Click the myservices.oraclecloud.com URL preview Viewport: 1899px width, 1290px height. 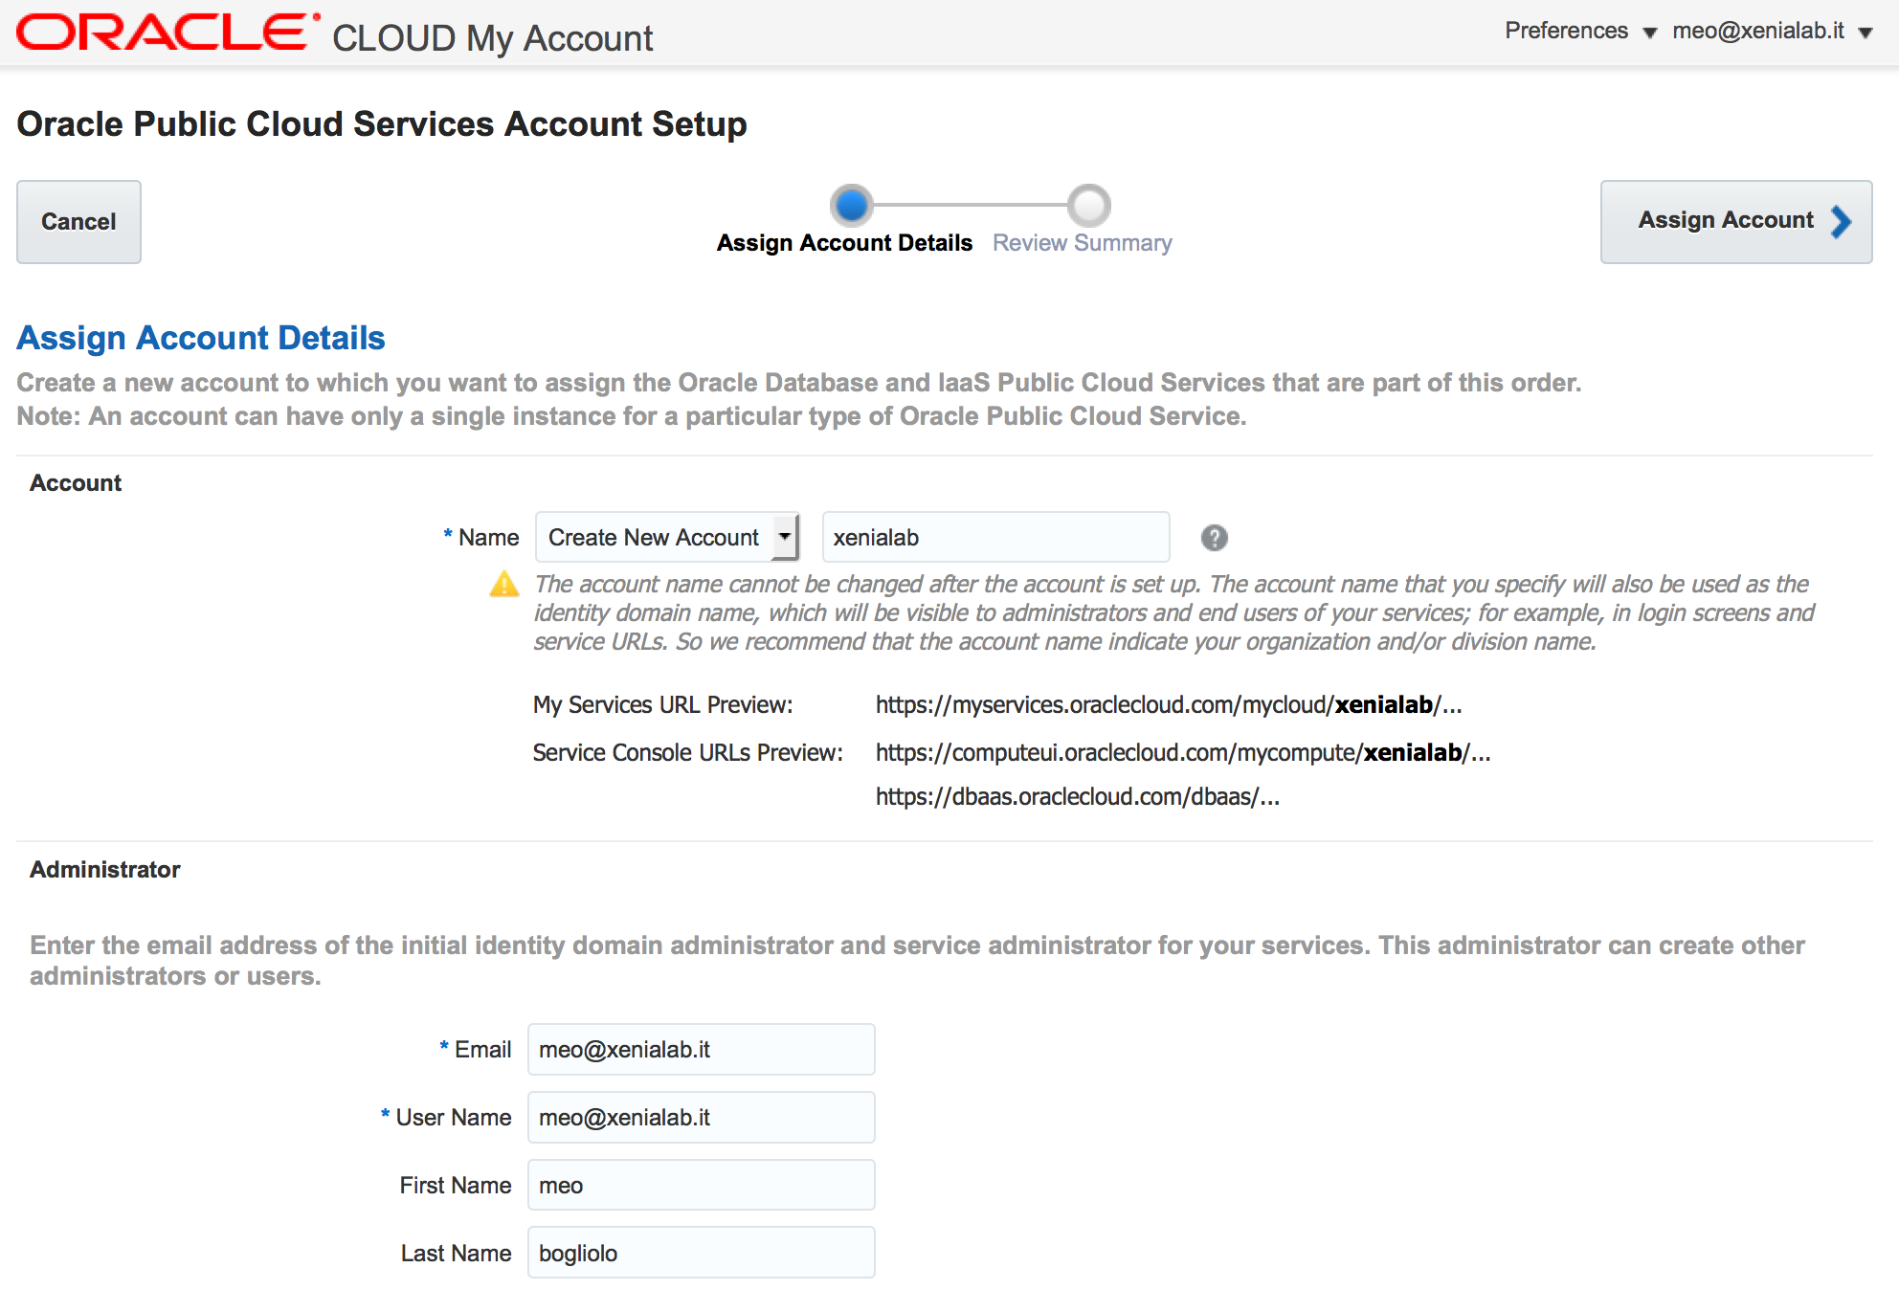pos(1169,705)
